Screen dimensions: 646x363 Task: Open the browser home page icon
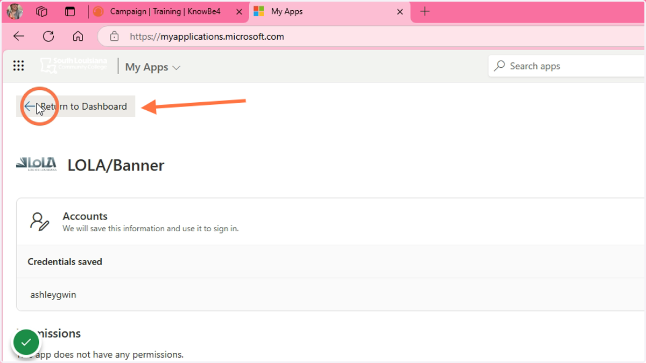tap(78, 37)
